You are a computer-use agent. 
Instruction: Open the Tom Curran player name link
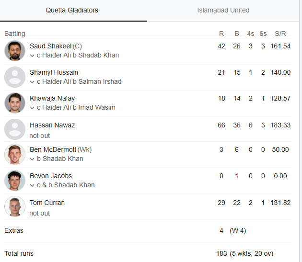pos(47,203)
